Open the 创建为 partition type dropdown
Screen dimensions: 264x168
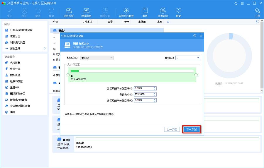[x=97, y=58]
